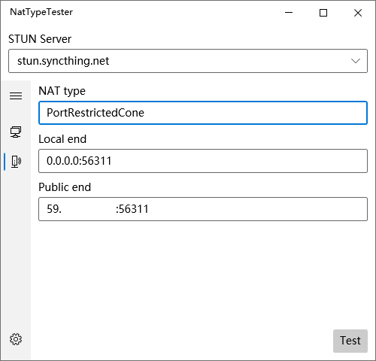Click the STUN Server heading label
The image size is (376, 361).
coord(40,39)
